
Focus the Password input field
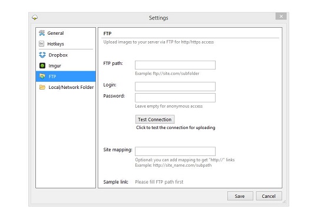coord(175,98)
